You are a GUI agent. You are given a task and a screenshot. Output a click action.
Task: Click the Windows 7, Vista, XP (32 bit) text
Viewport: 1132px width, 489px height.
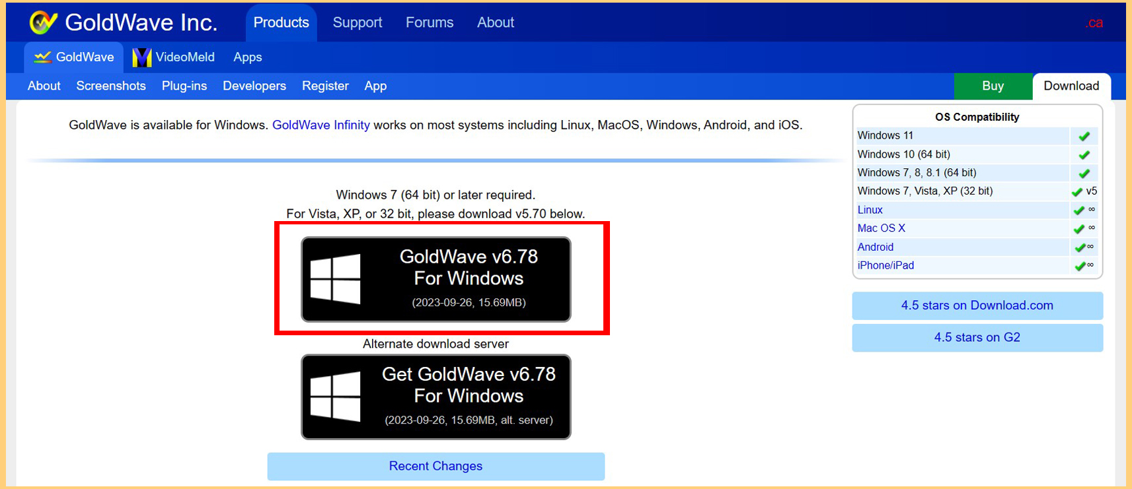pyautogui.click(x=925, y=191)
